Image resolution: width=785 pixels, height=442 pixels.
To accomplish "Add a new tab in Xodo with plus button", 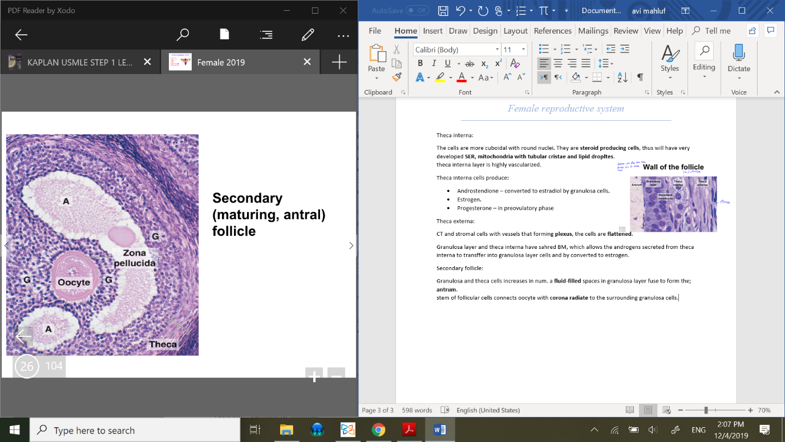I will tap(339, 62).
